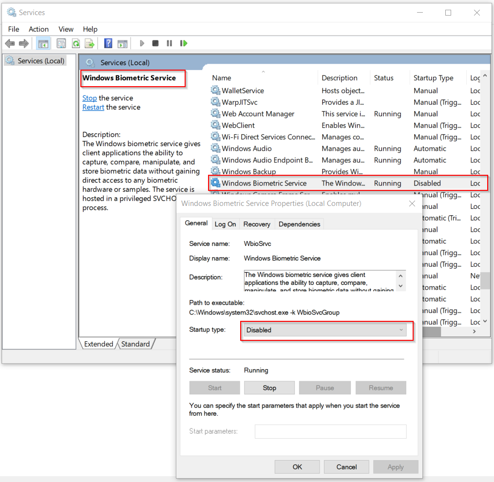The height and width of the screenshot is (482, 494).
Task: Switch to the Recovery tab
Action: click(257, 224)
